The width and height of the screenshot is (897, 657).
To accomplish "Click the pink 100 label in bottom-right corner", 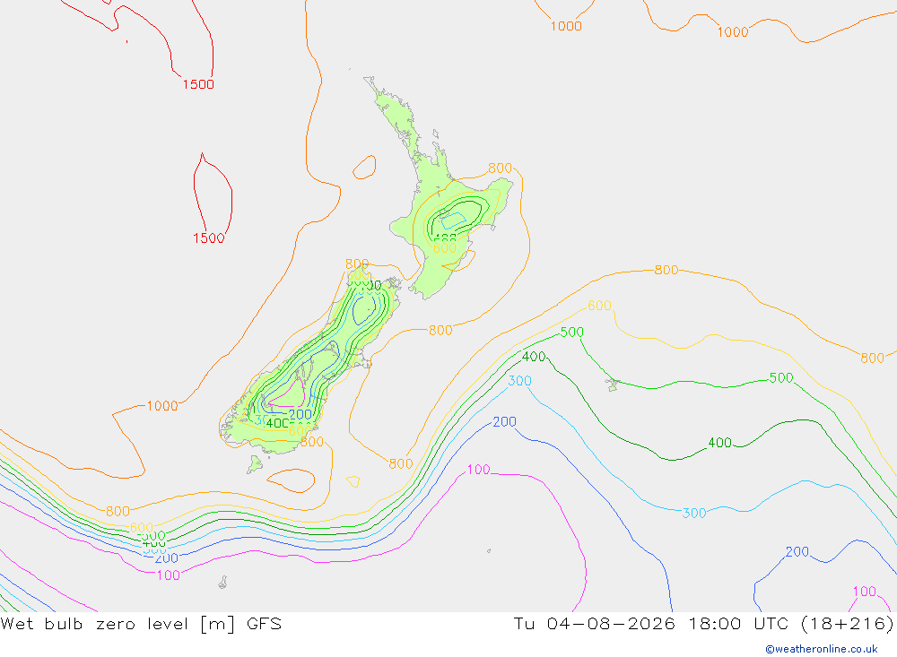I will (x=865, y=592).
